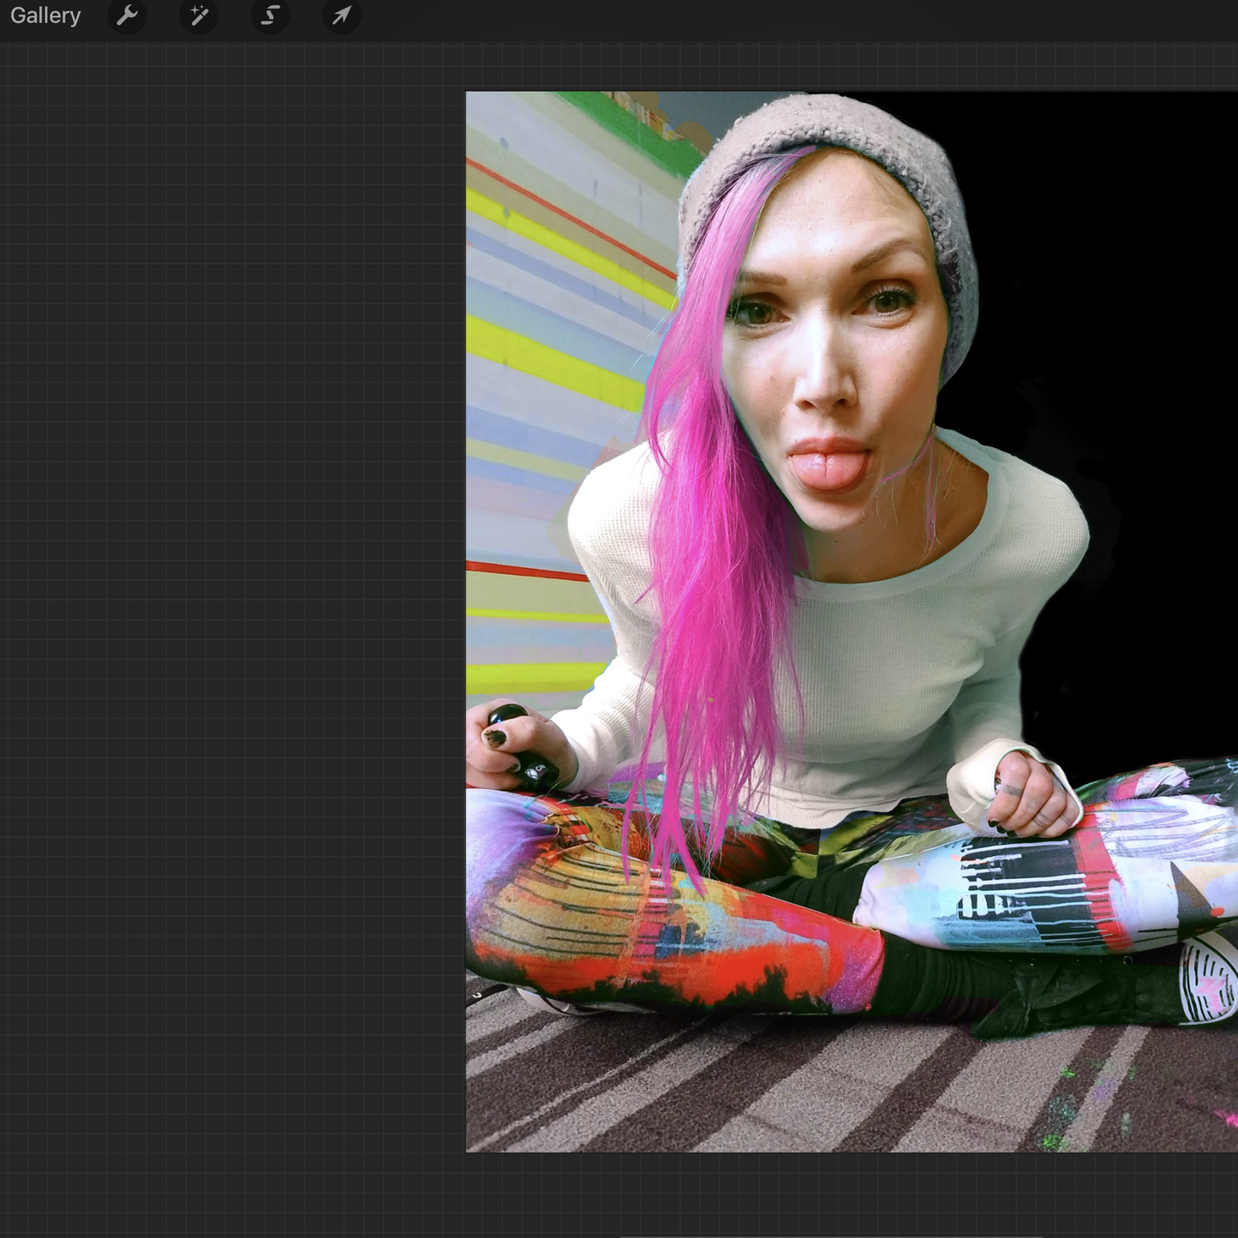Activate the Selection tool
Screen dimensions: 1238x1238
[270, 15]
